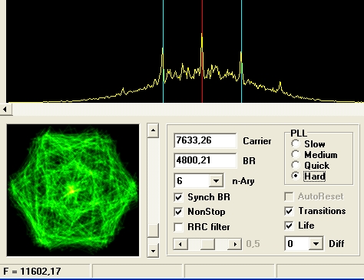
Task: Click the right cyan bandwidth marker line
Action: (x=241, y=51)
